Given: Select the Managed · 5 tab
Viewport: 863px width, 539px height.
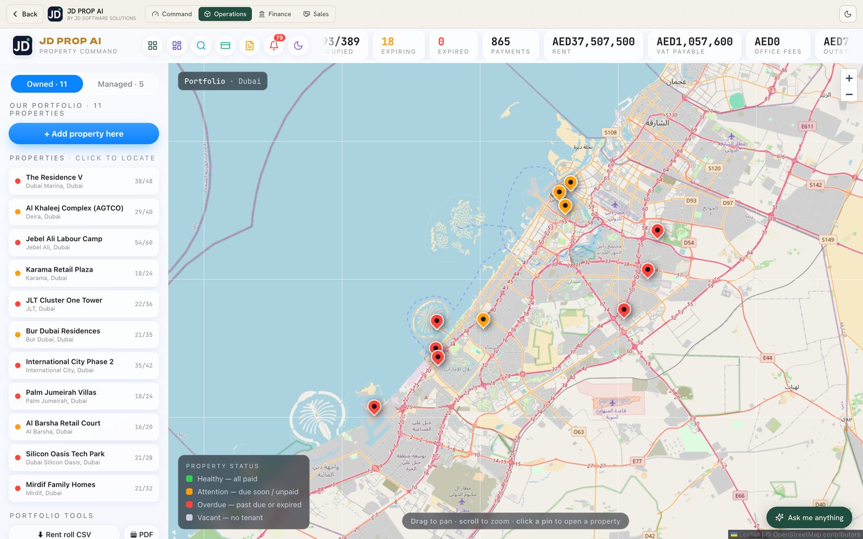Looking at the screenshot, I should pyautogui.click(x=121, y=84).
